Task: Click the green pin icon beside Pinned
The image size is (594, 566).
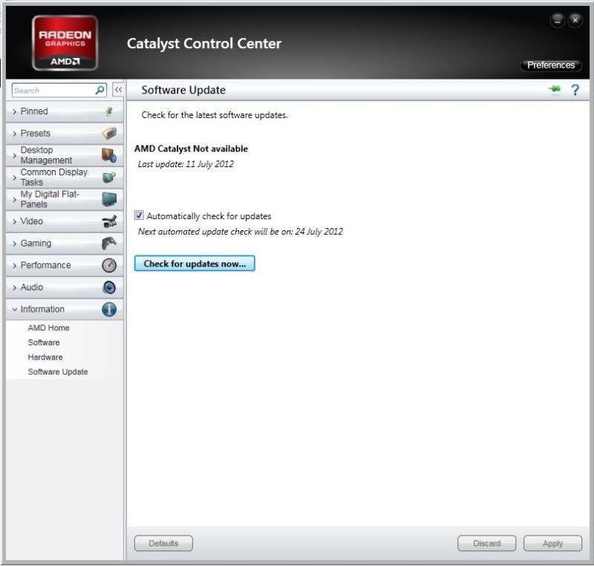Action: tap(109, 111)
